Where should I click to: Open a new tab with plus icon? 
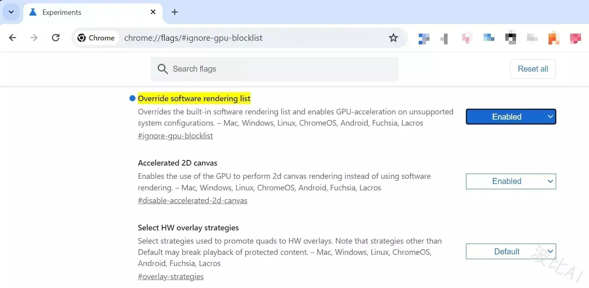pos(175,12)
